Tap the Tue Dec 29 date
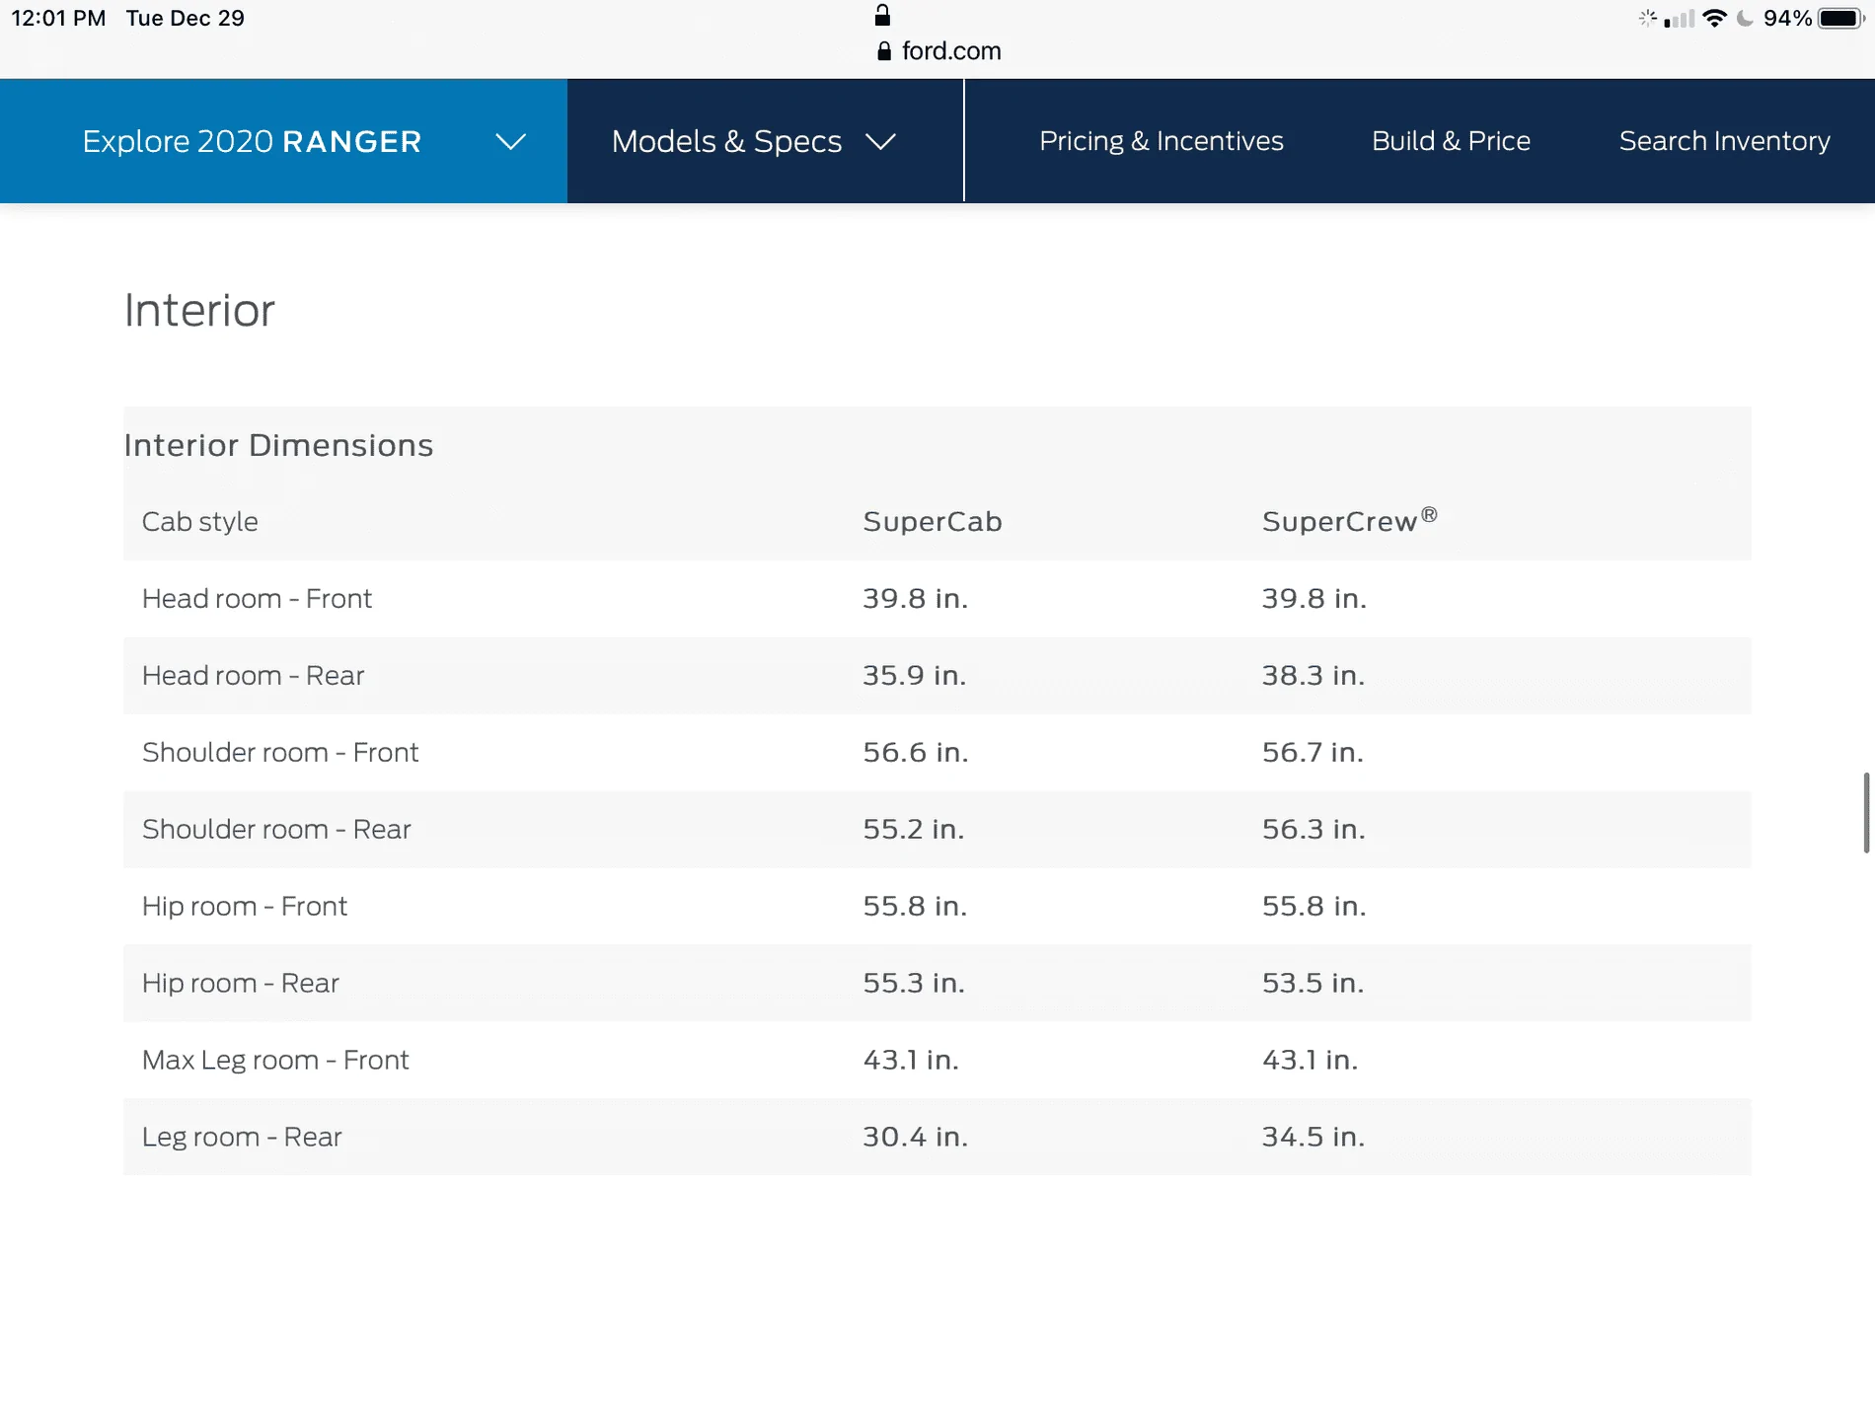 186,18
